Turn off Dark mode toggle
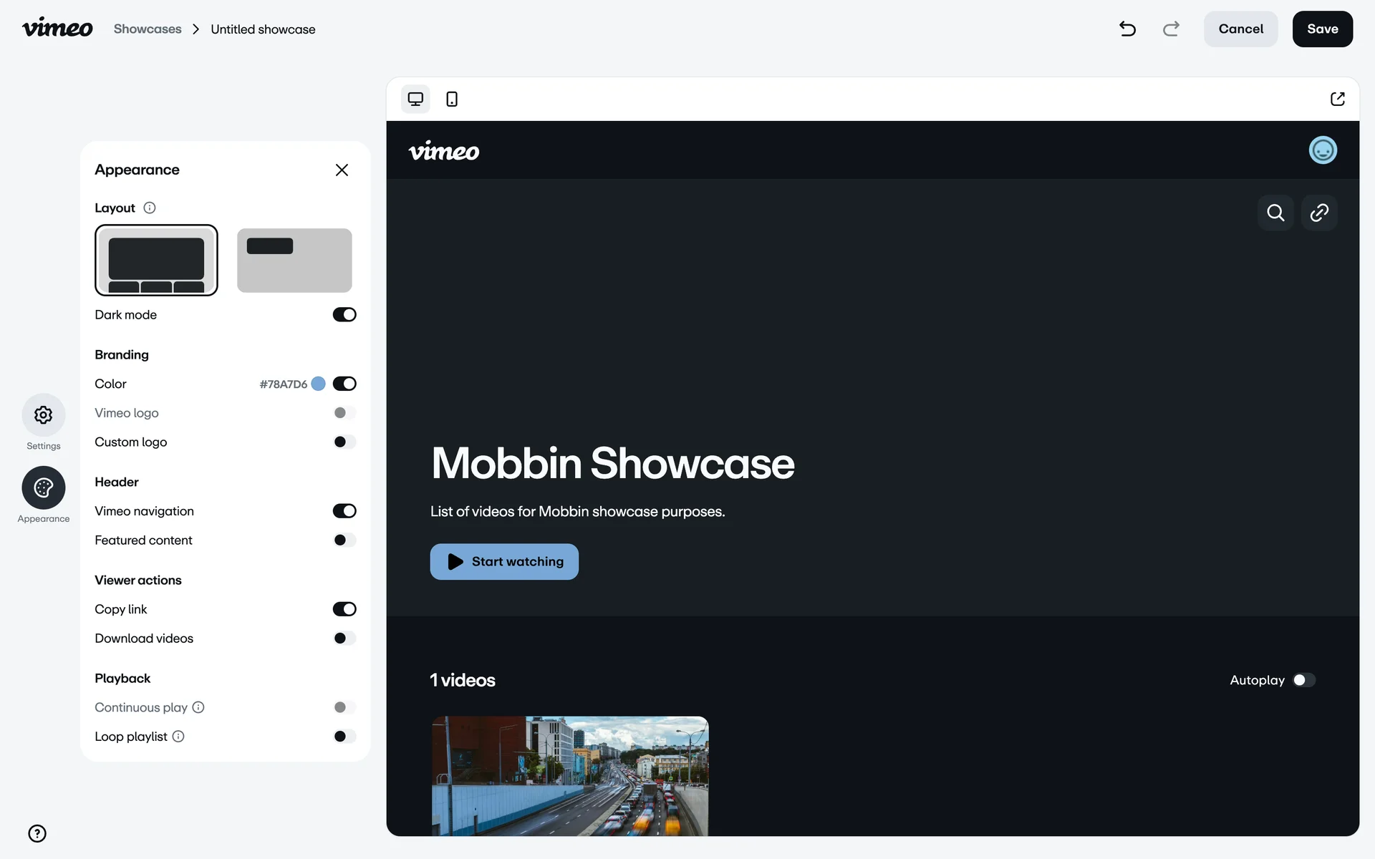This screenshot has height=859, width=1375. pyautogui.click(x=344, y=315)
